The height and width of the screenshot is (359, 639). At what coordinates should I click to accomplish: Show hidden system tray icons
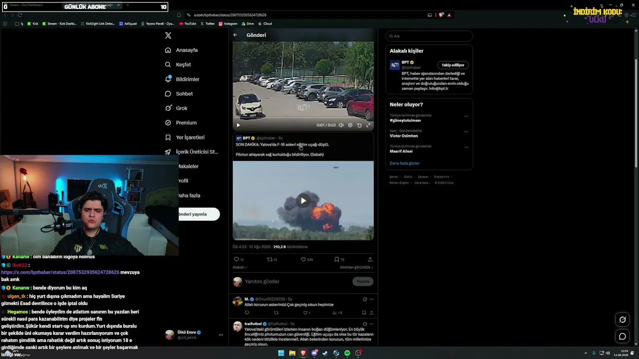586,353
